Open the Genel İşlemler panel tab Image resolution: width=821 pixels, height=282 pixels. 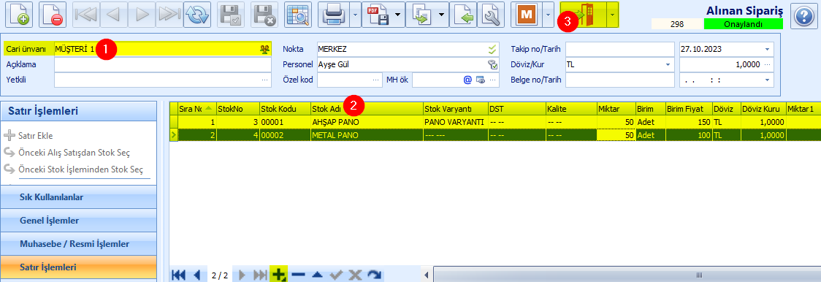(79, 220)
